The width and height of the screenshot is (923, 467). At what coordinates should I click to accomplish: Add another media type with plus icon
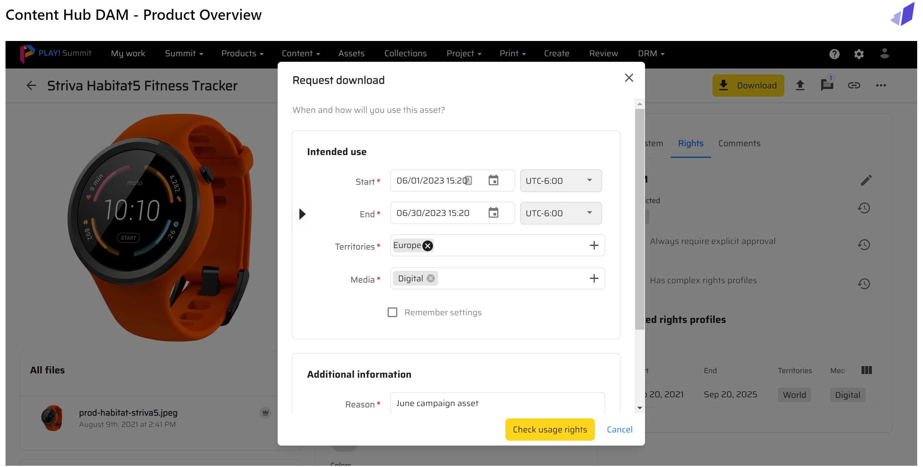(x=594, y=278)
